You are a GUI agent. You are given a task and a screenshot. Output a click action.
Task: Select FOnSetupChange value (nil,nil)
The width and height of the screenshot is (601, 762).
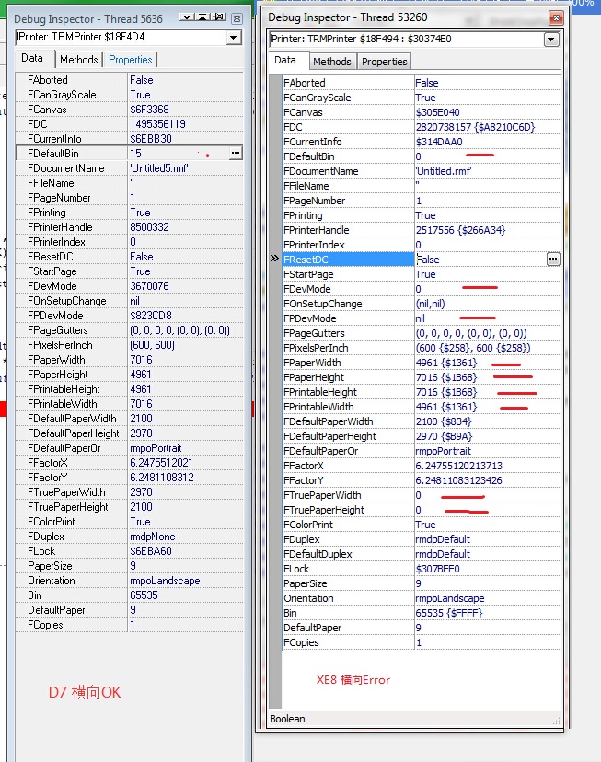pos(430,304)
